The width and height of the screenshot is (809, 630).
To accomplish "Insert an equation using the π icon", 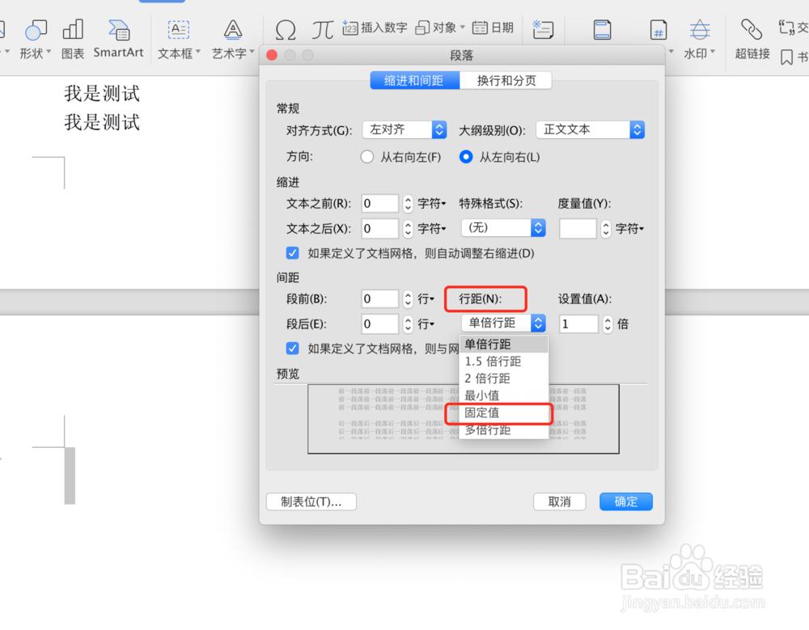I will 322,29.
